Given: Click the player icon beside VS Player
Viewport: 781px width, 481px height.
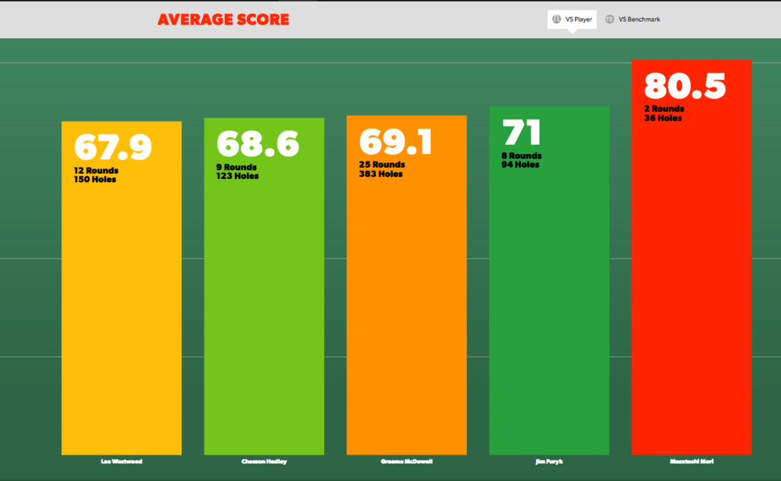Looking at the screenshot, I should [556, 19].
